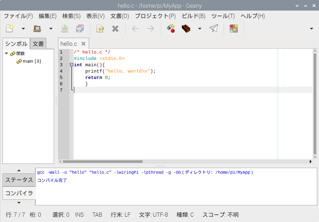This screenshot has height=222, width=319.
Task: Compile the current file icon
Action: tap(171, 29)
